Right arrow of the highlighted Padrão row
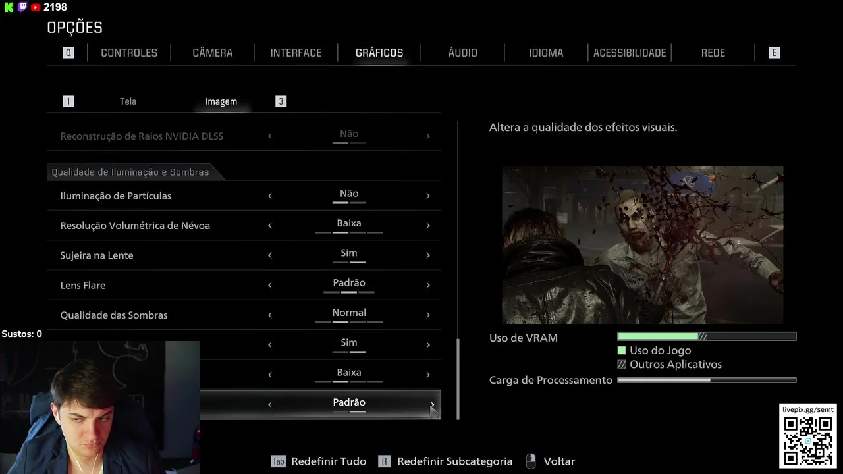843x474 pixels. click(x=431, y=404)
